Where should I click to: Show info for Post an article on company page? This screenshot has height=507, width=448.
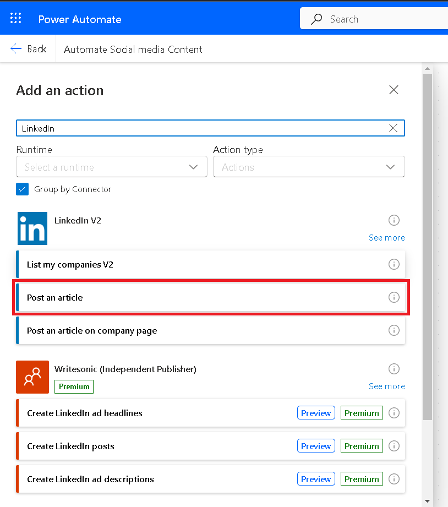[394, 330]
